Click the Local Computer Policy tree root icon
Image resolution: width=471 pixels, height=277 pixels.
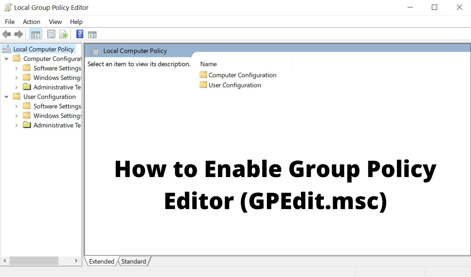(6, 49)
